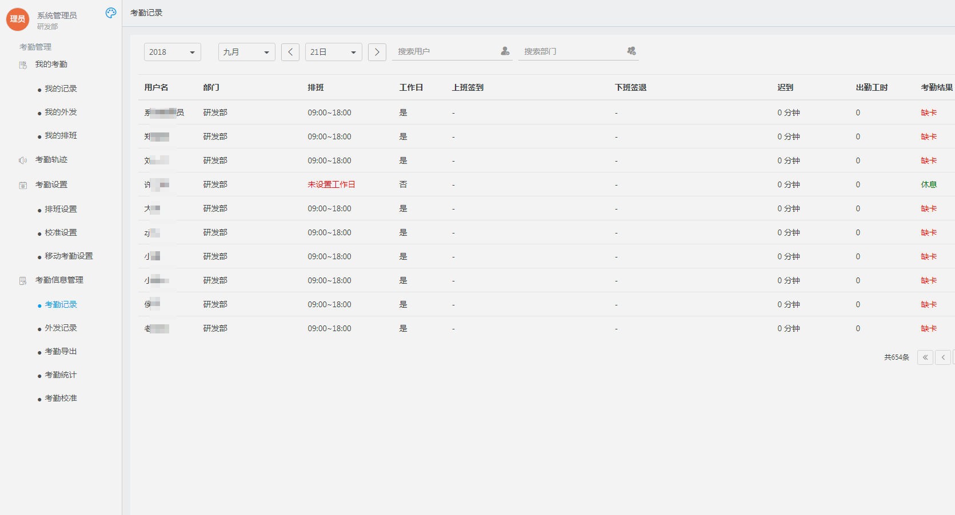Go to first page of records
955x515 pixels.
click(925, 357)
